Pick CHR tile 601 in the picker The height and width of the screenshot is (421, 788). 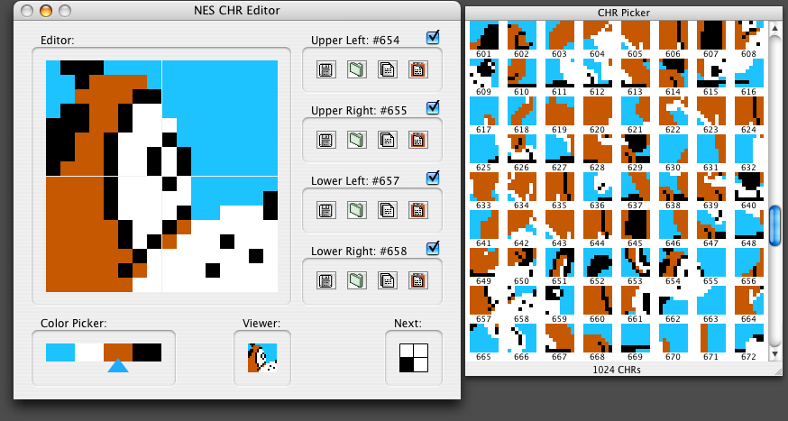[484, 35]
